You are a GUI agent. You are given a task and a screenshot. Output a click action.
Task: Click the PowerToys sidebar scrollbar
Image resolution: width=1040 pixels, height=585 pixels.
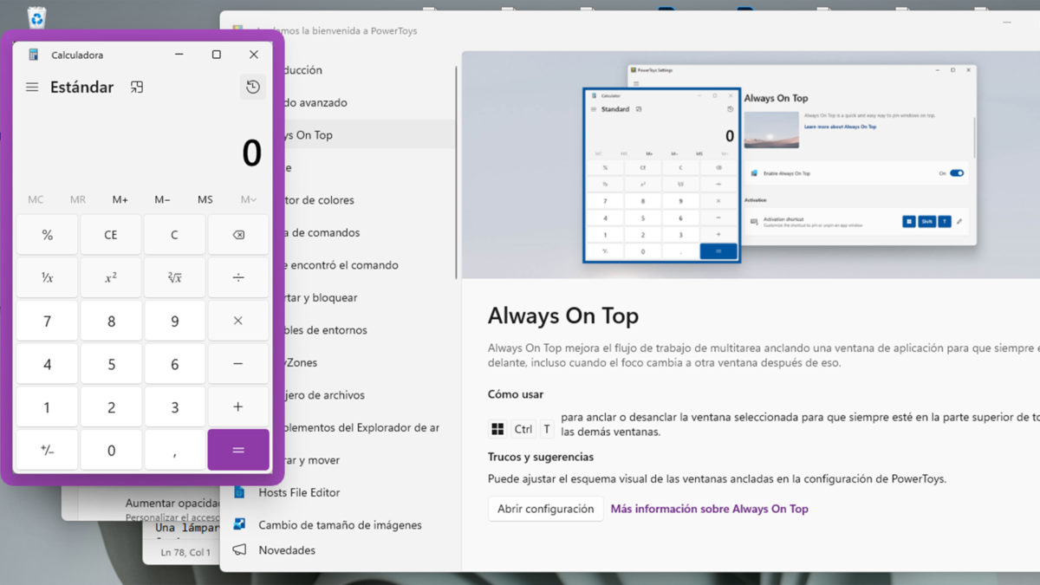(x=457, y=173)
